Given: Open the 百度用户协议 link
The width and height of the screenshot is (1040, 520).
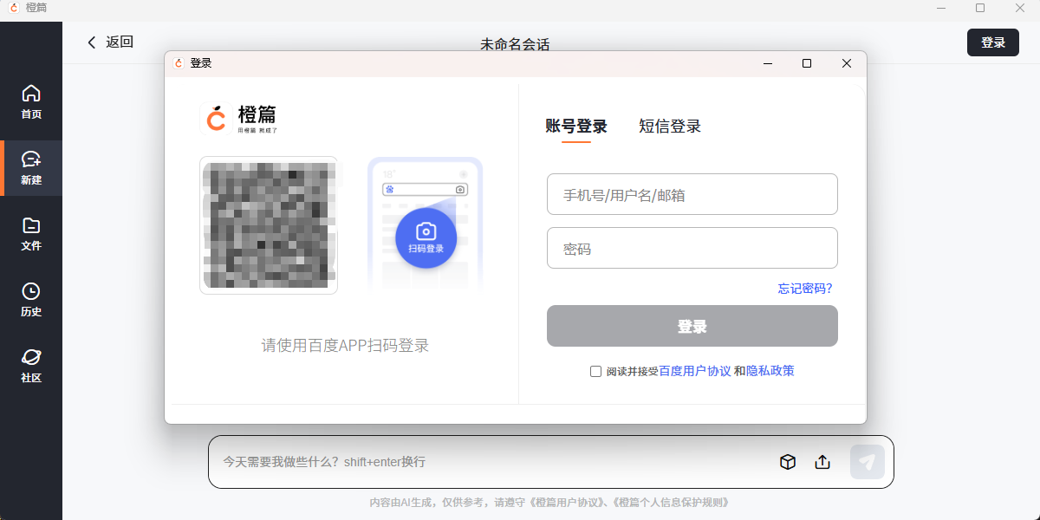Looking at the screenshot, I should click(695, 371).
